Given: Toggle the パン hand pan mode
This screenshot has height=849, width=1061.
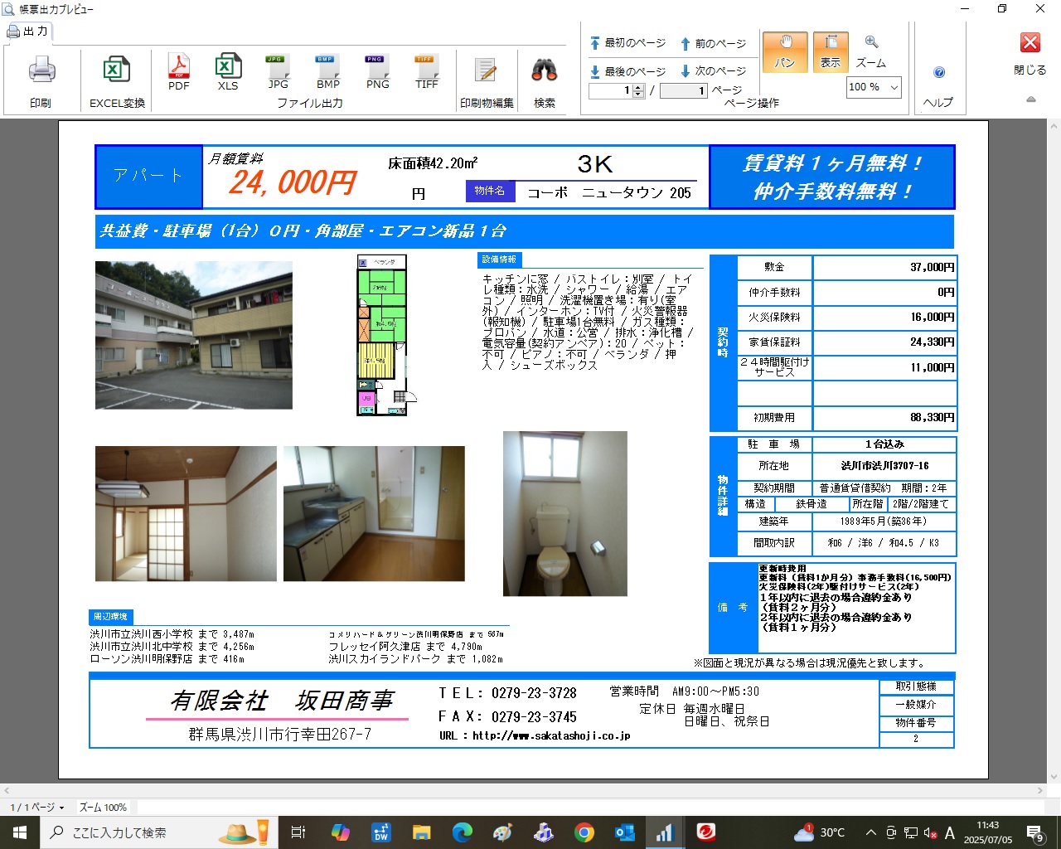Looking at the screenshot, I should click(784, 51).
